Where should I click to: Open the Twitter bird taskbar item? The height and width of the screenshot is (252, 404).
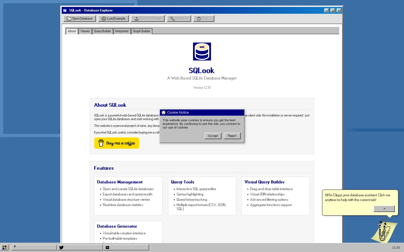80,248
